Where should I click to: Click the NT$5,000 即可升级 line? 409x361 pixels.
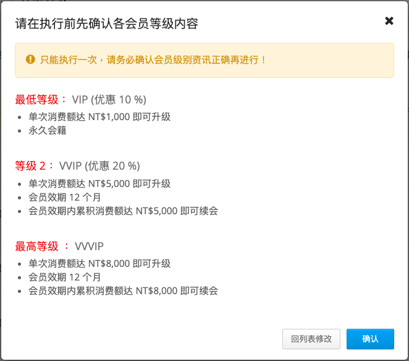point(99,183)
